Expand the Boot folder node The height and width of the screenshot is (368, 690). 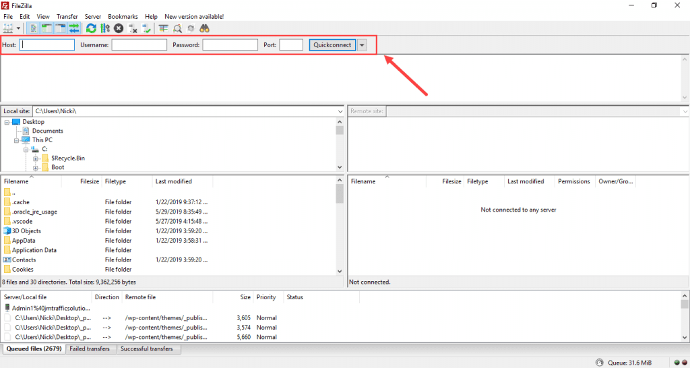pos(35,168)
